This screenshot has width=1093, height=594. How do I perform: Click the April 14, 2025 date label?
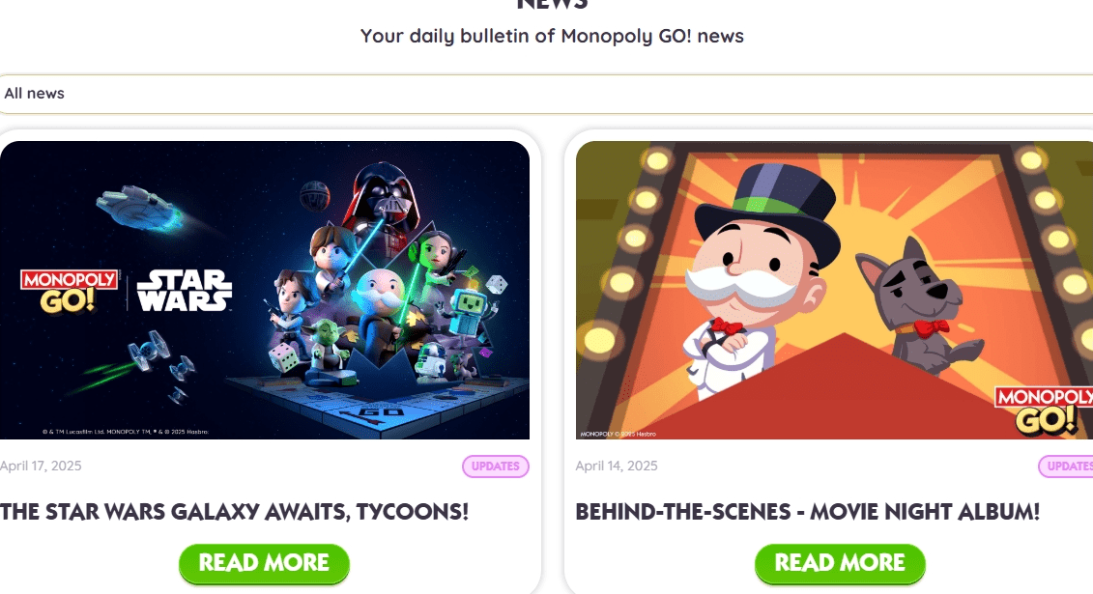[x=617, y=466]
